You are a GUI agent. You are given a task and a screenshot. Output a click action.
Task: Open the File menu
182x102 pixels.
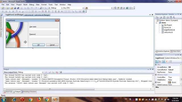[x=3, y=5]
